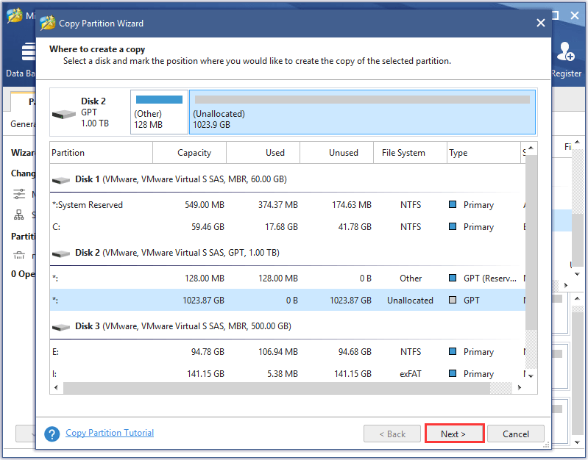Click the horizontal scroll right arrow
The height and width of the screenshot is (460, 588).
point(520,388)
